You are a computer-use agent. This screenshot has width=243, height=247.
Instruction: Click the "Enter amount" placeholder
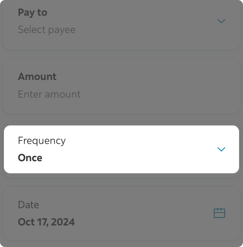point(49,94)
